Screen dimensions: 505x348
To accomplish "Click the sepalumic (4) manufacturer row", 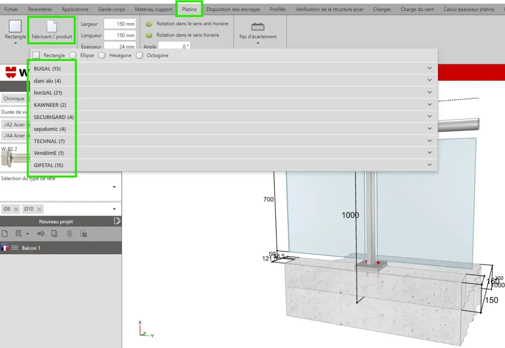I will tap(234, 129).
